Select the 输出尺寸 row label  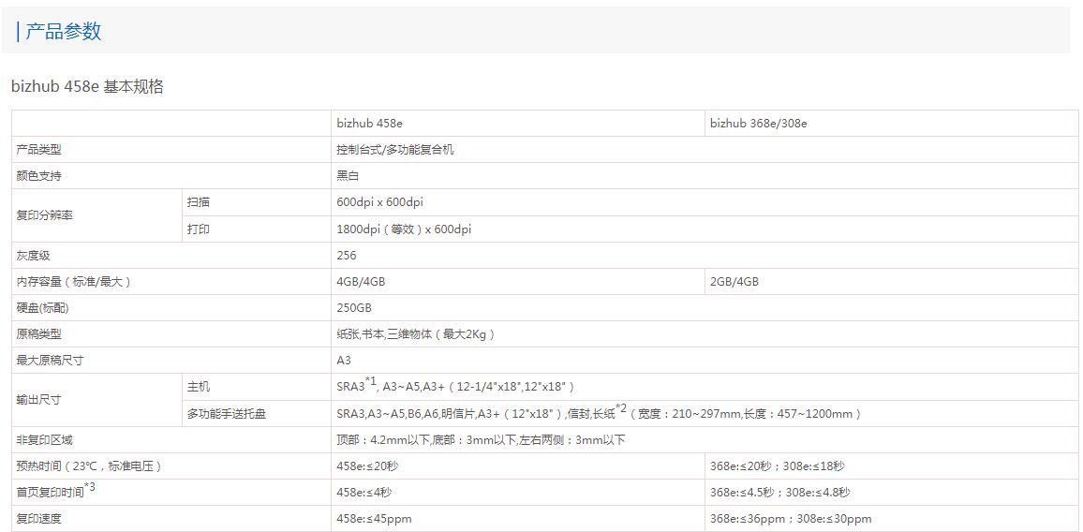tap(38, 399)
